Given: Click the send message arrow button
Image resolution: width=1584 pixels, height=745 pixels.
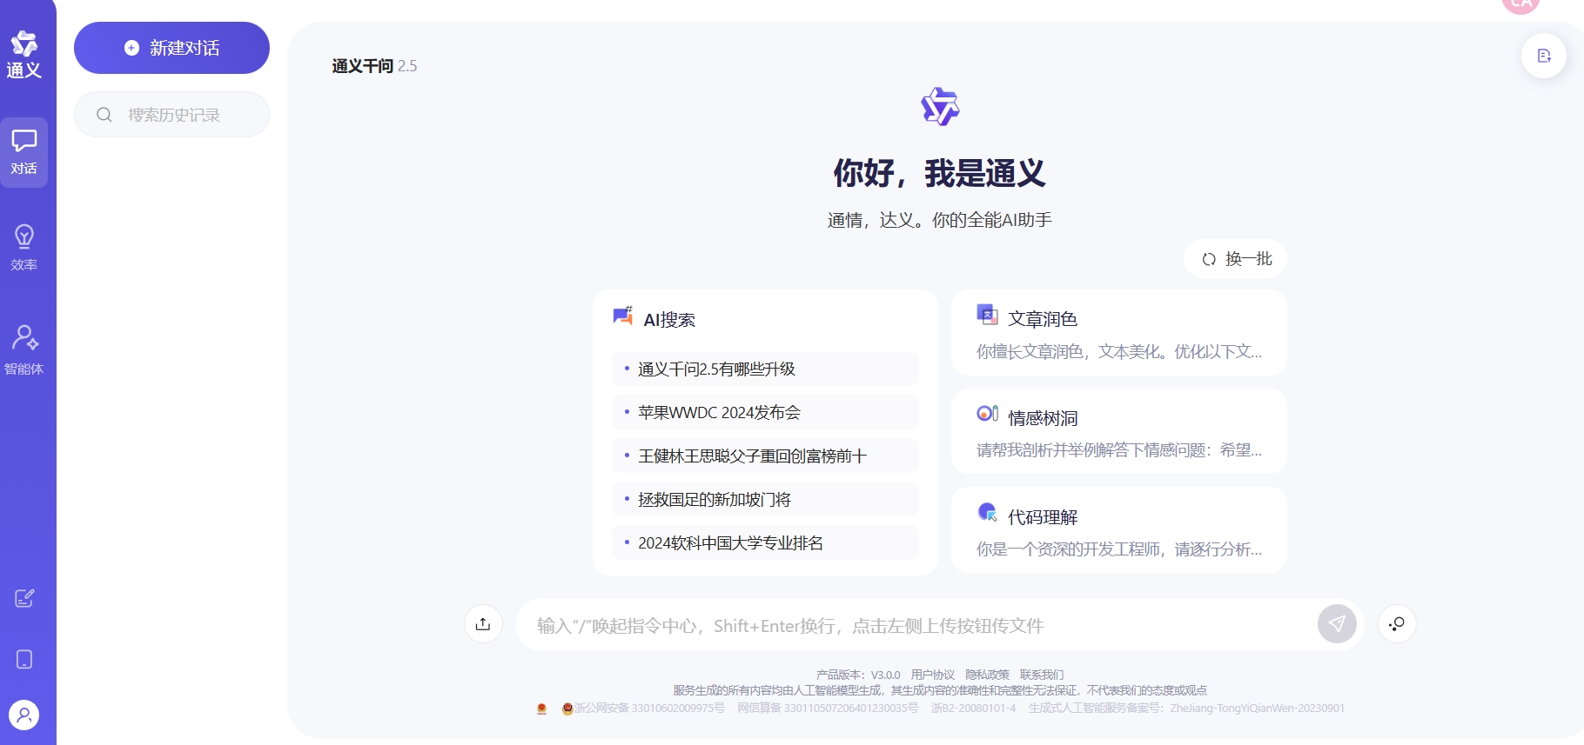Looking at the screenshot, I should coord(1337,624).
